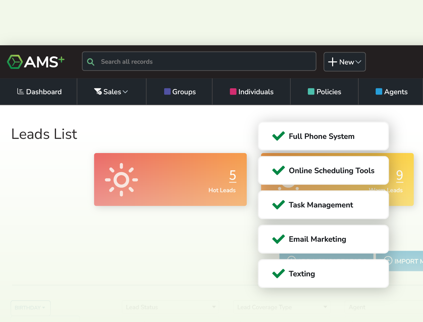Click the Search all records field
This screenshot has height=322, width=423.
pyautogui.click(x=199, y=62)
